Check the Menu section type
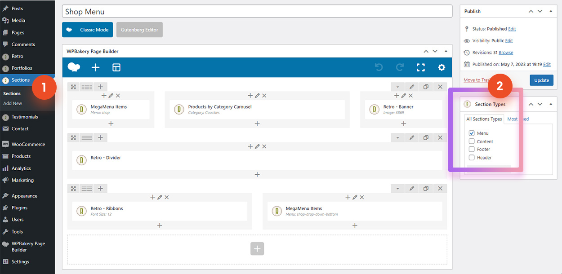 [472, 133]
